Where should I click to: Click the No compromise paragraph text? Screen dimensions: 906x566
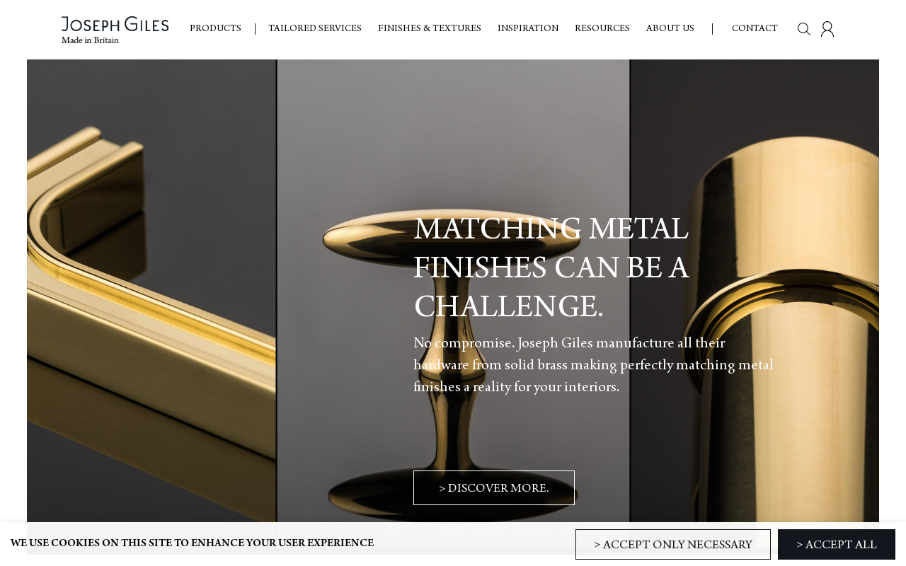(593, 365)
